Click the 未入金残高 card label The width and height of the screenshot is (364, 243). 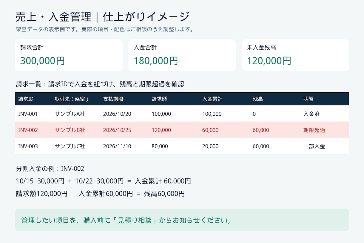pyautogui.click(x=261, y=48)
